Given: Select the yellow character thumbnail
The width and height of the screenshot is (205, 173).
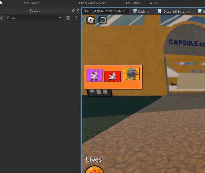Looking at the screenshot, I should pyautogui.click(x=131, y=74).
